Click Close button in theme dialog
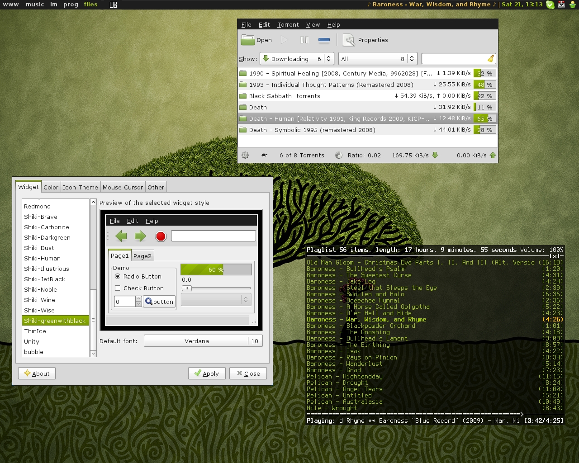Image resolution: width=579 pixels, height=463 pixels. [248, 373]
